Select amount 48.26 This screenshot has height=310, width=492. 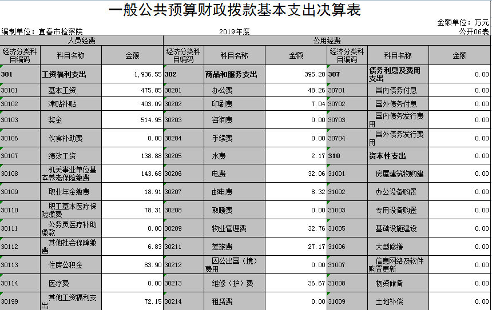(x=296, y=90)
